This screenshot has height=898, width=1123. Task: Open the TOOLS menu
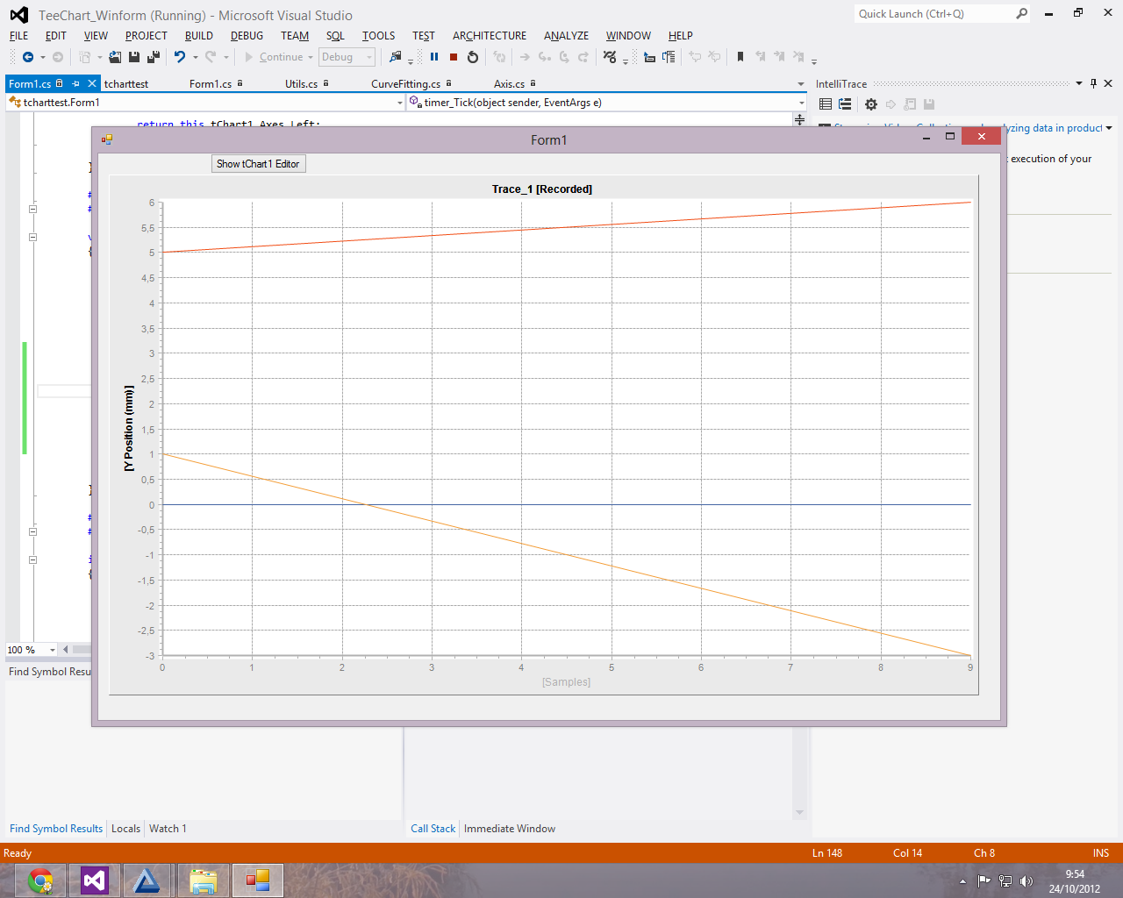[x=378, y=36]
